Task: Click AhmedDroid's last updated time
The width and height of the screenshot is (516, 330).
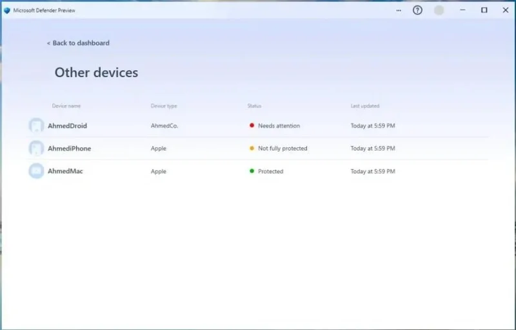Action: point(373,126)
